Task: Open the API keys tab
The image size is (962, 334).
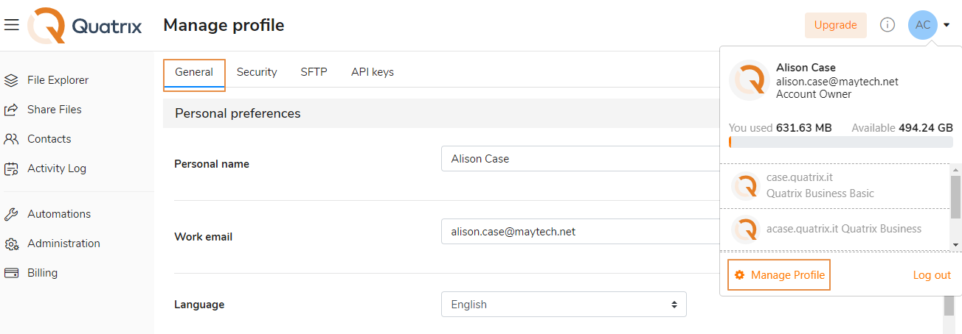Action: [x=372, y=72]
